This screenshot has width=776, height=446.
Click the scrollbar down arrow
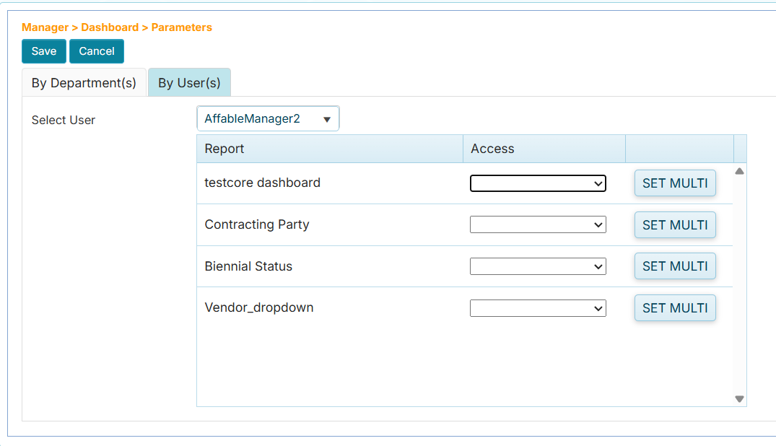738,398
